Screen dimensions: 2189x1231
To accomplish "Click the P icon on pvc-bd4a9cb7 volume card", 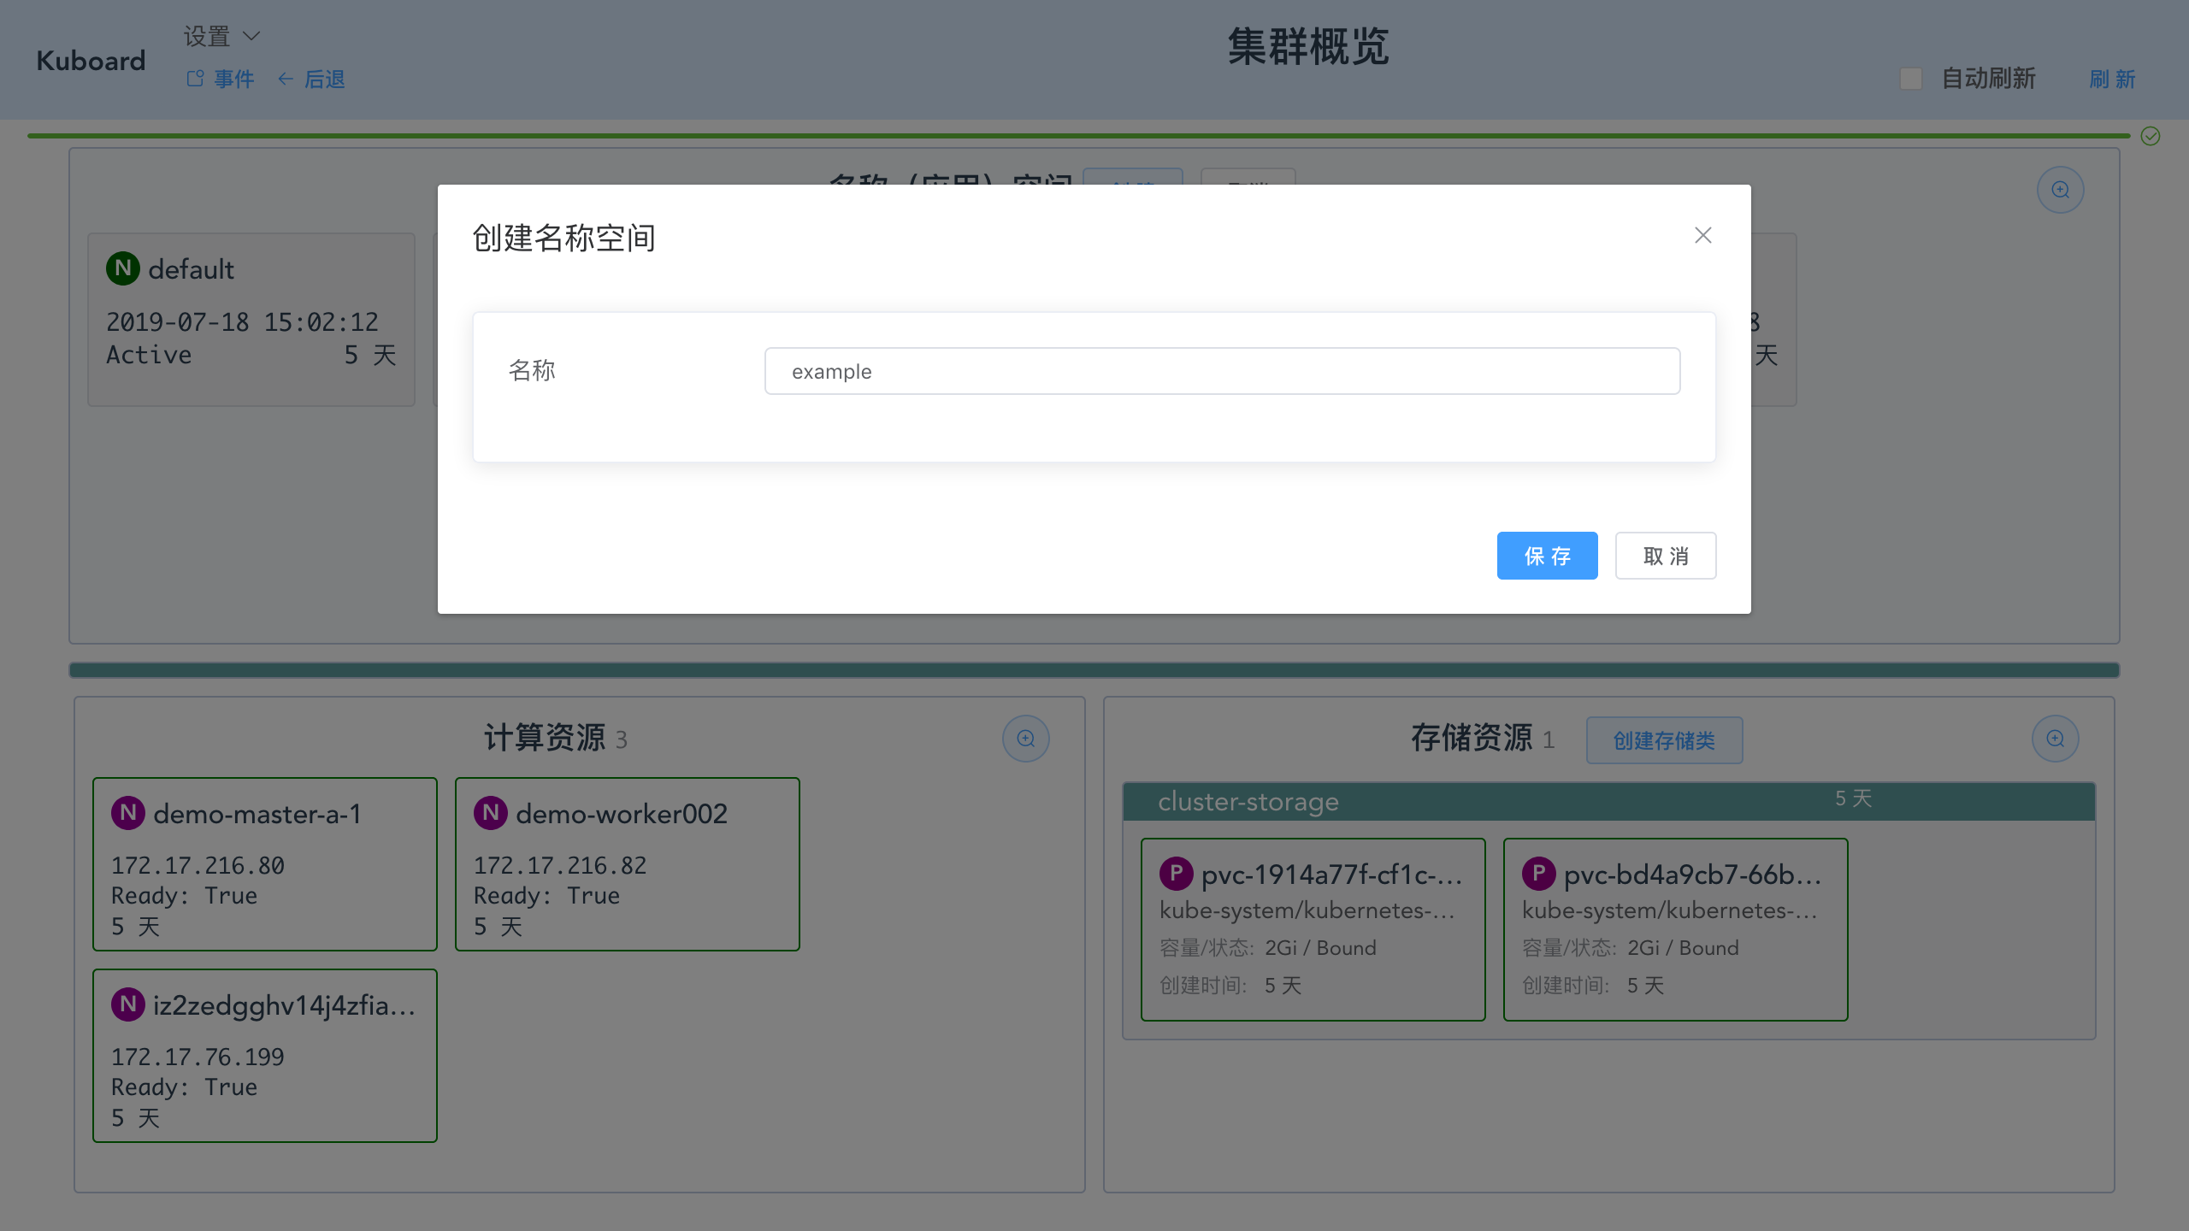I will 1540,873.
